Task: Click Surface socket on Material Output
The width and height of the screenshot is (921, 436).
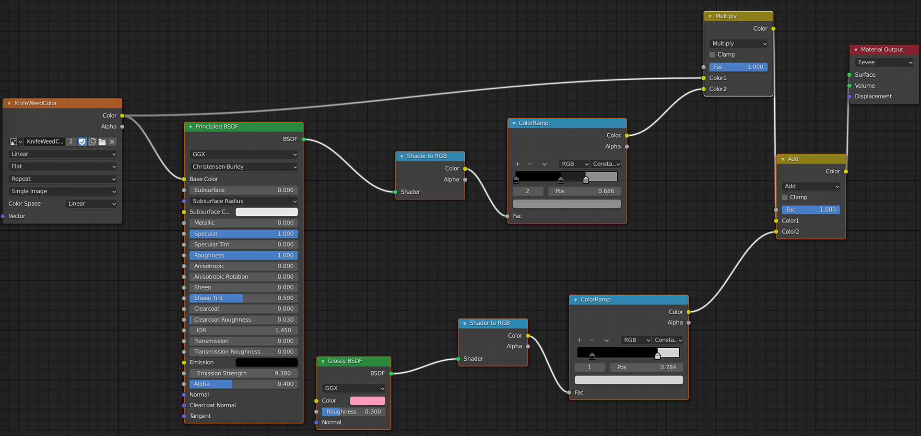Action: tap(850, 75)
